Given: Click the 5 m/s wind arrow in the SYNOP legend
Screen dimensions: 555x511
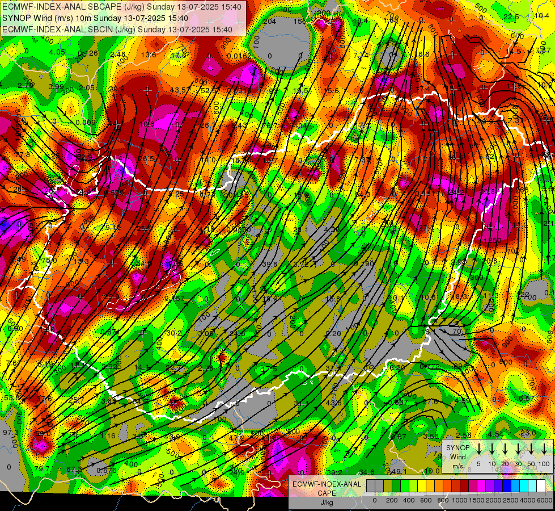Looking at the screenshot, I should click(x=478, y=449).
